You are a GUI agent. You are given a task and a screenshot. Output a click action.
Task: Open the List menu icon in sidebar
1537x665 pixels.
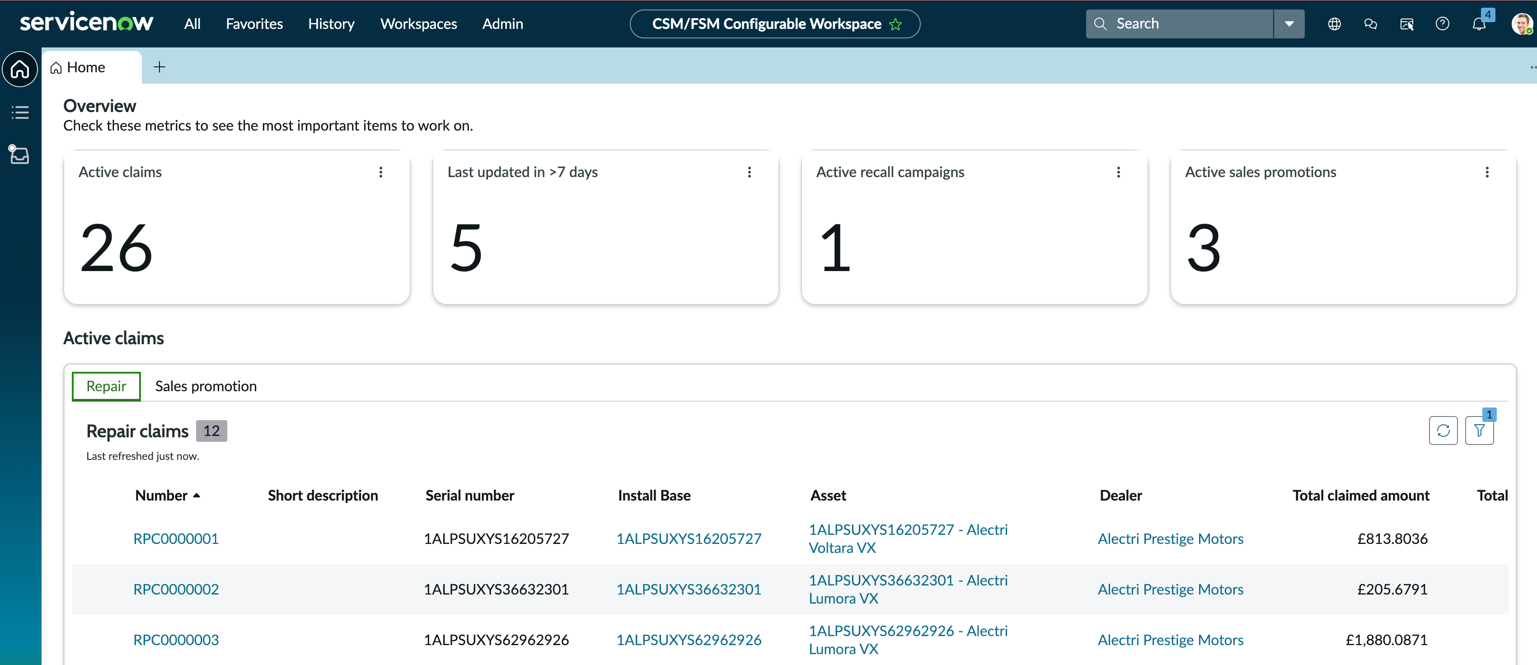tap(20, 112)
